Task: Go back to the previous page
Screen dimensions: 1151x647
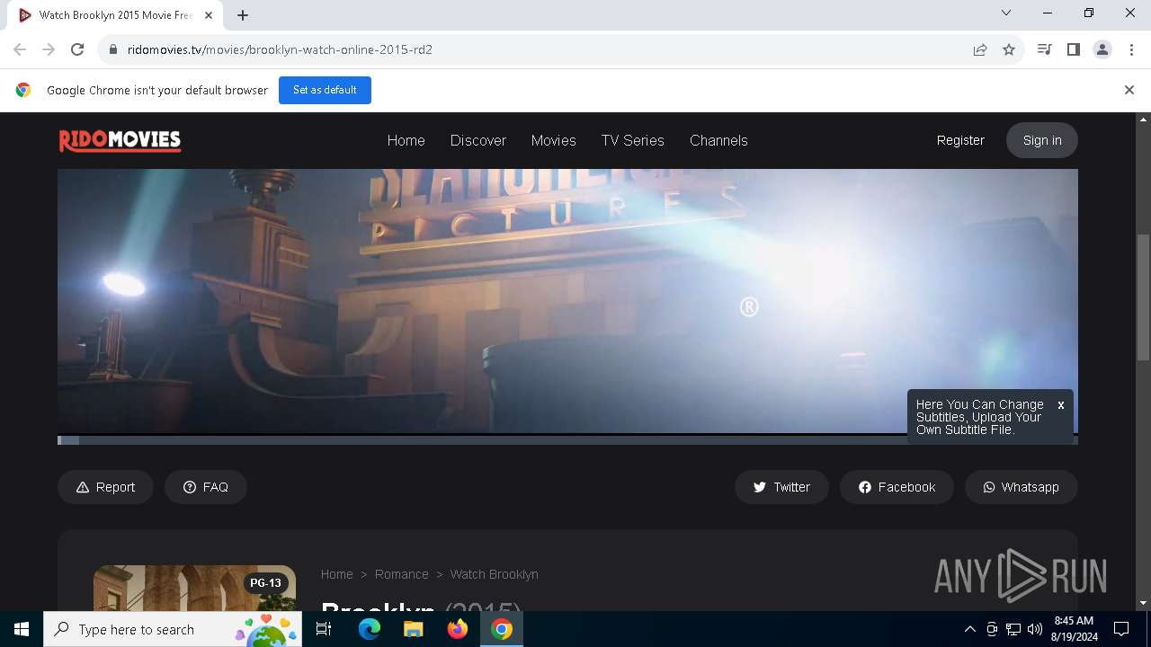Action: point(20,49)
